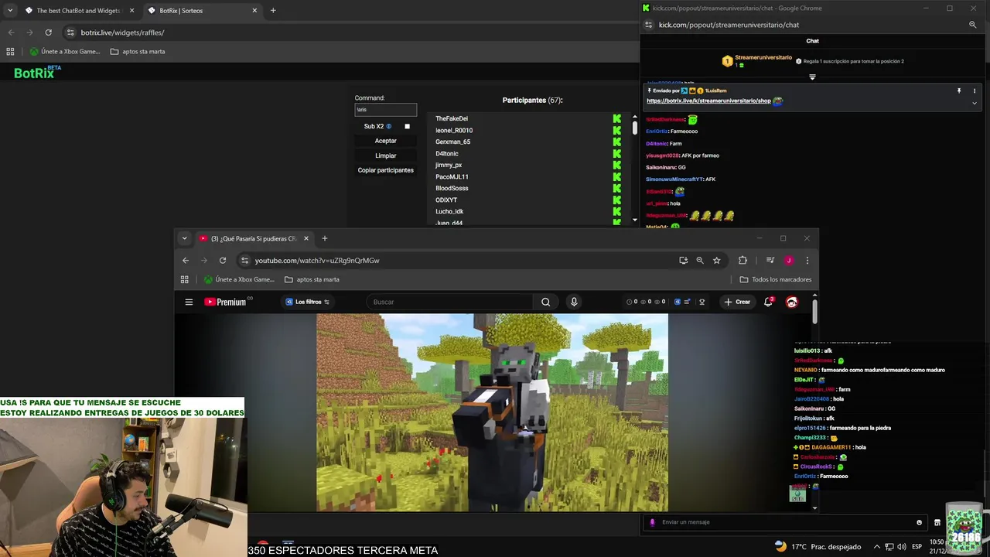Viewport: 990px width, 557px height.
Task: Expand the pinned Kick message chevron
Action: (x=975, y=103)
